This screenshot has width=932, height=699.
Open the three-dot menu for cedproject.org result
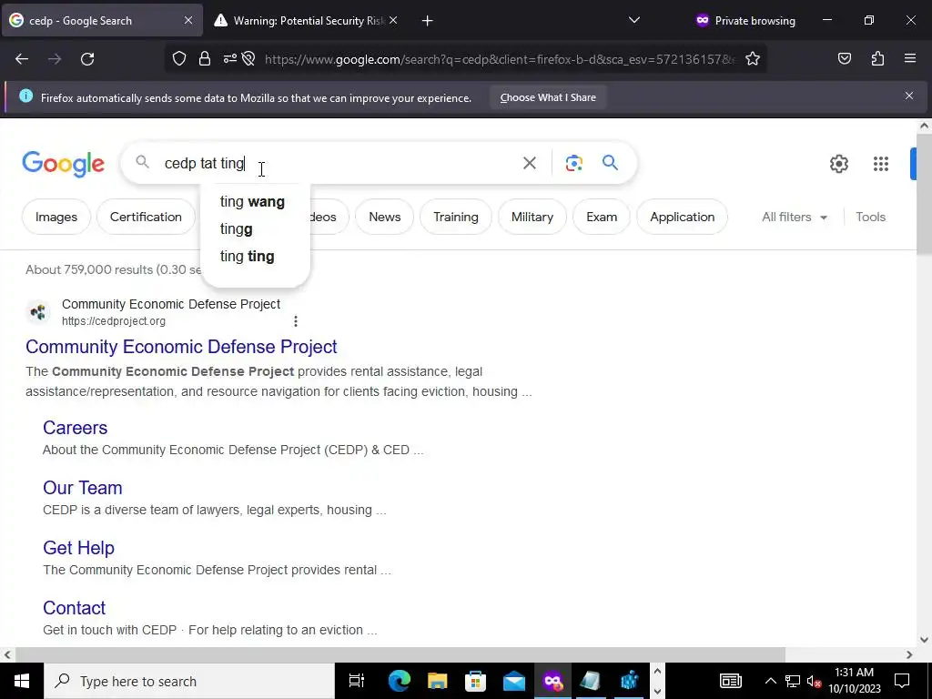[x=296, y=321]
